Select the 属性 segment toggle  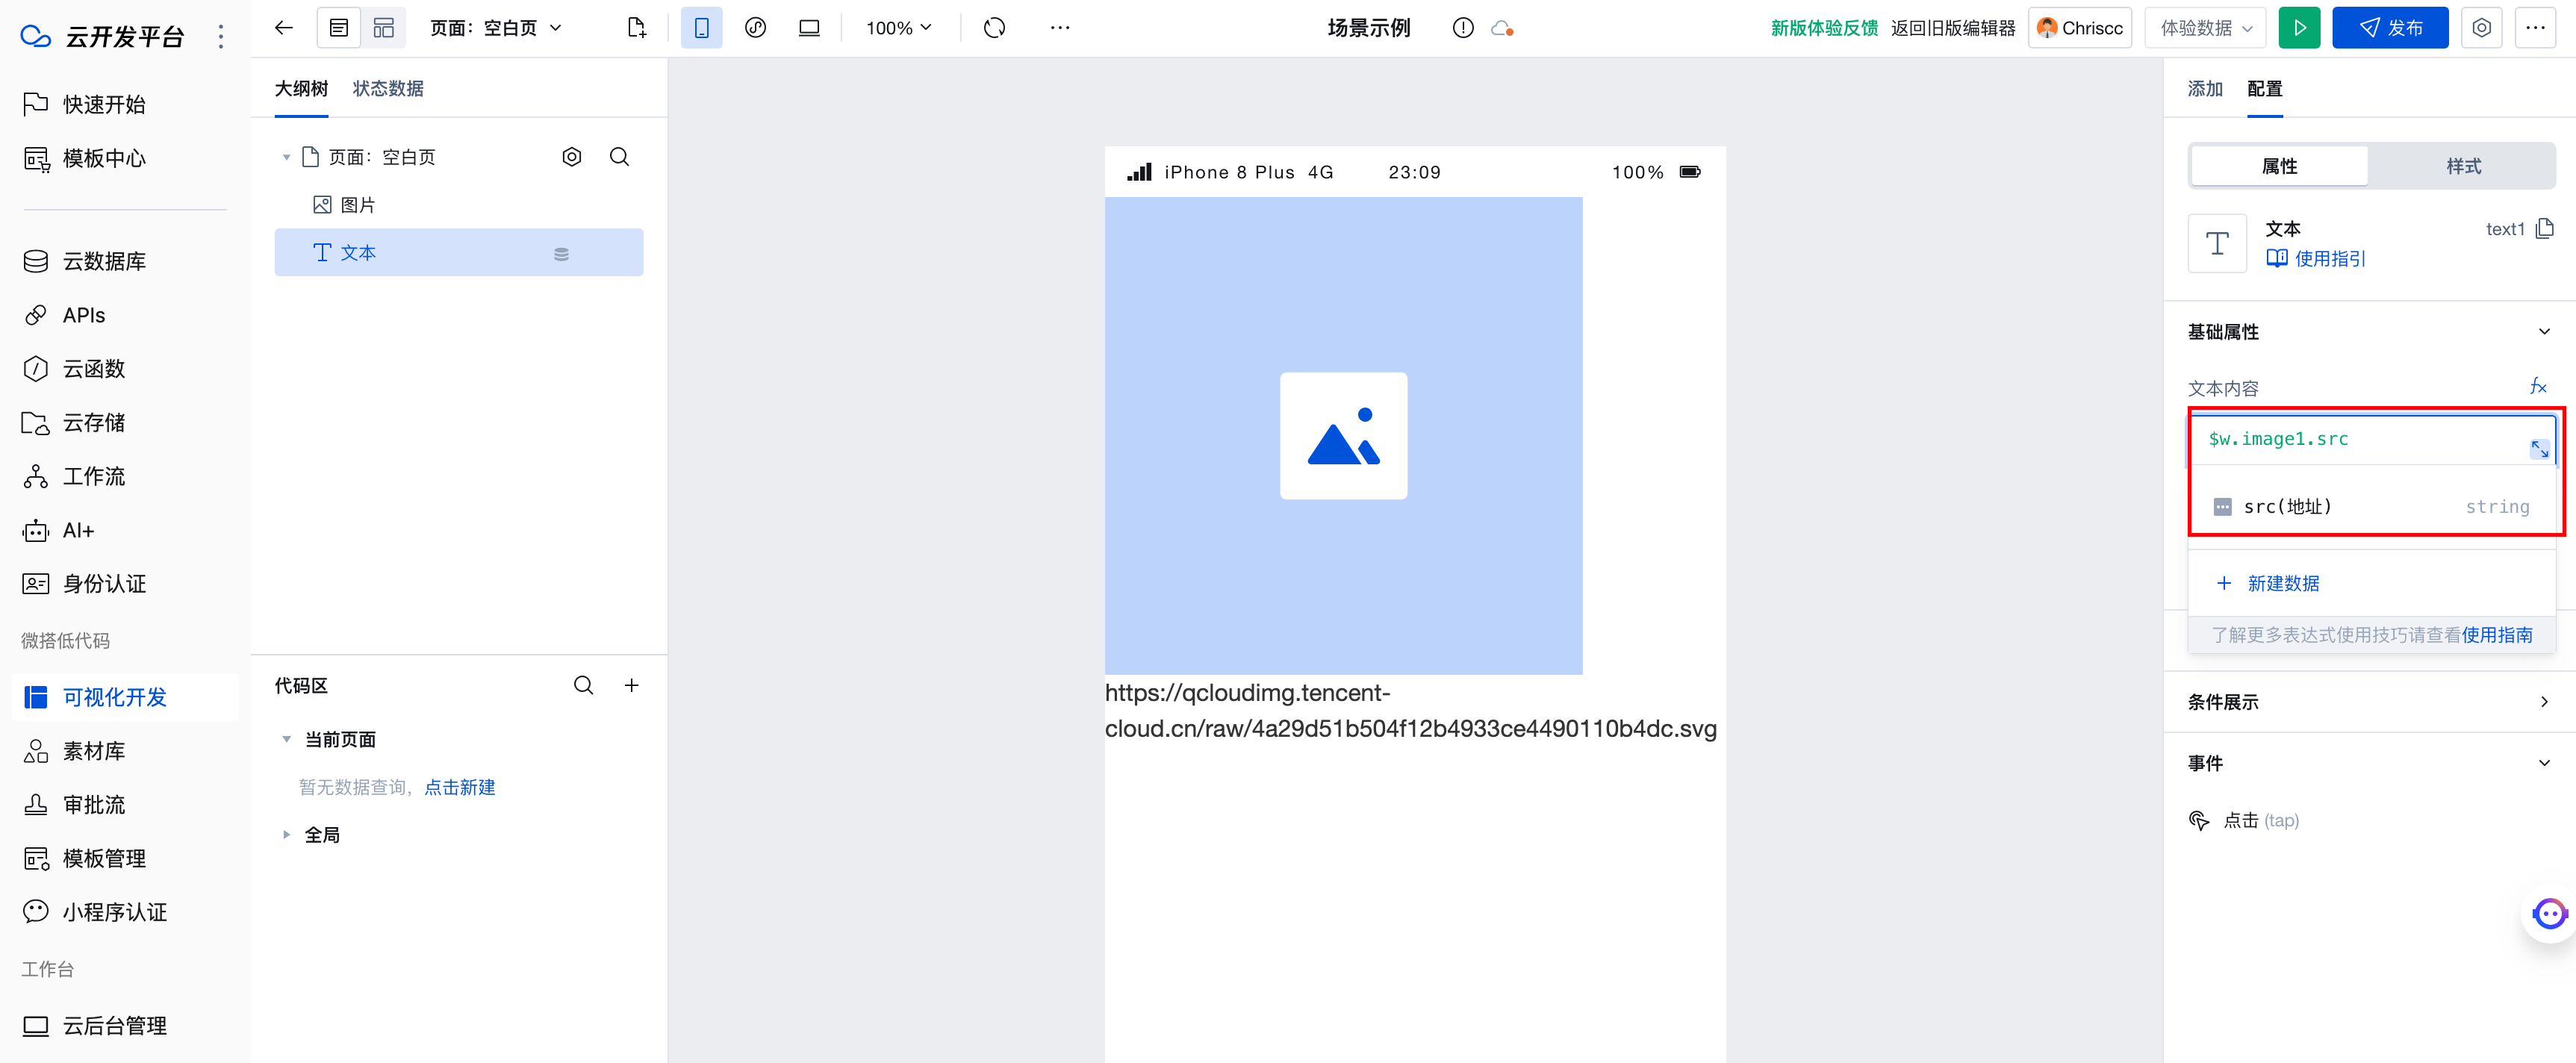click(x=2279, y=166)
